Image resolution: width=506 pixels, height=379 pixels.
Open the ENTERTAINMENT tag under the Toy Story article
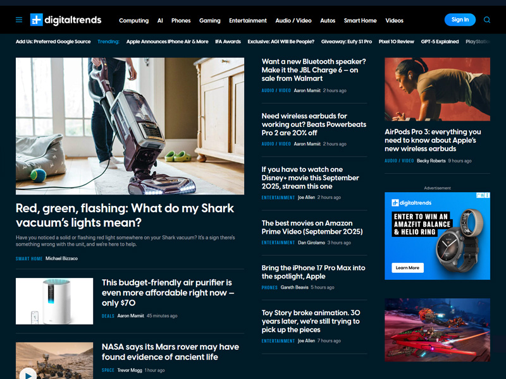[x=278, y=340]
